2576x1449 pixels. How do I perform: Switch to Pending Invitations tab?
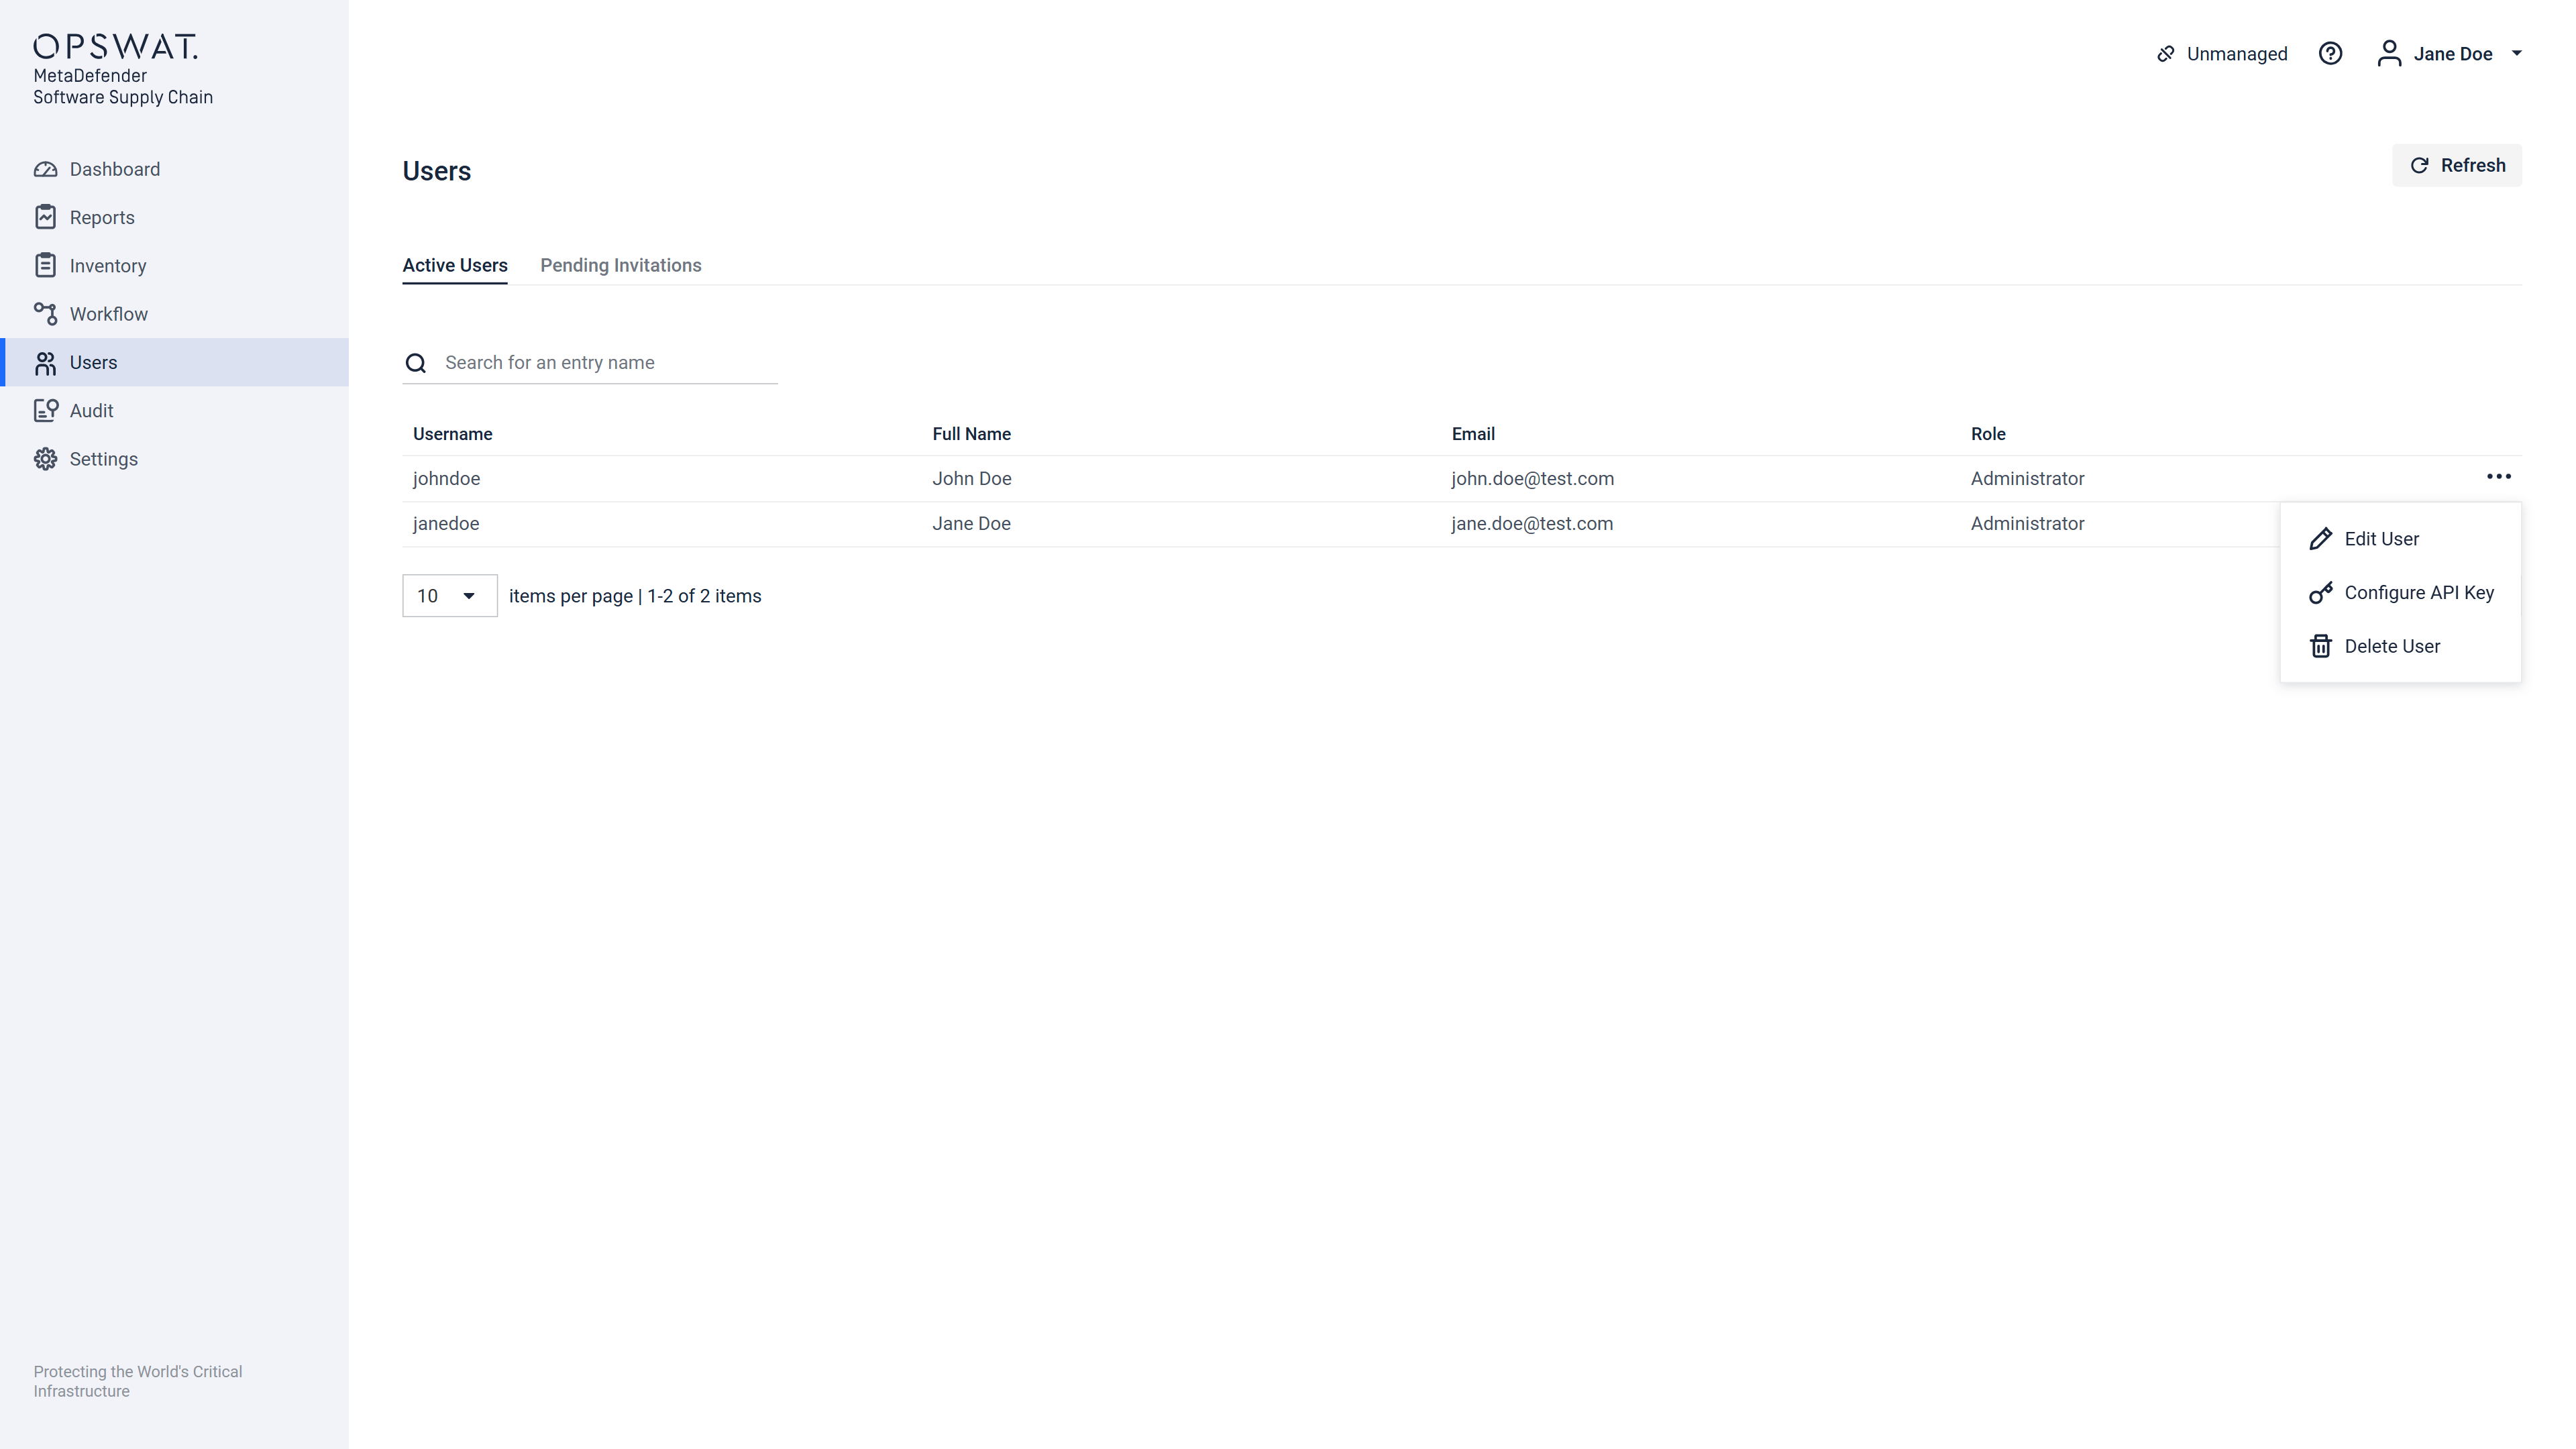(x=620, y=265)
